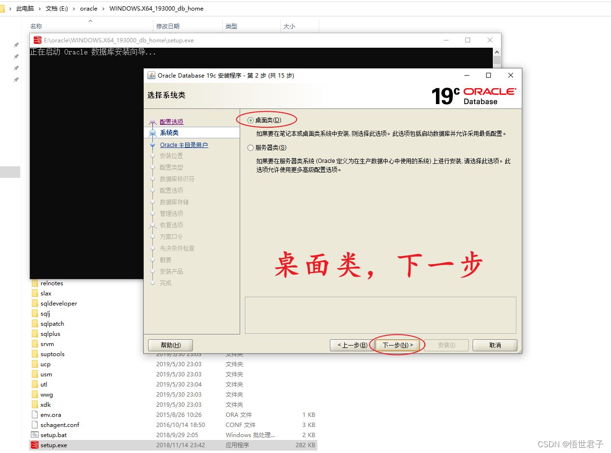This screenshot has width=611, height=453.
Task: Select the relnotes folder icon
Action: coord(34,283)
